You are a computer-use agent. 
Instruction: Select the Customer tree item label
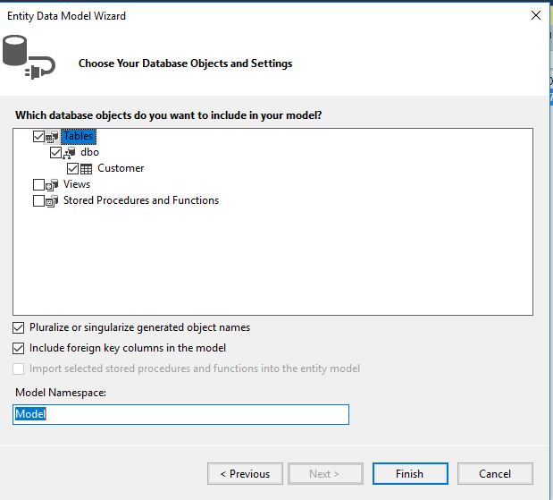(x=121, y=169)
